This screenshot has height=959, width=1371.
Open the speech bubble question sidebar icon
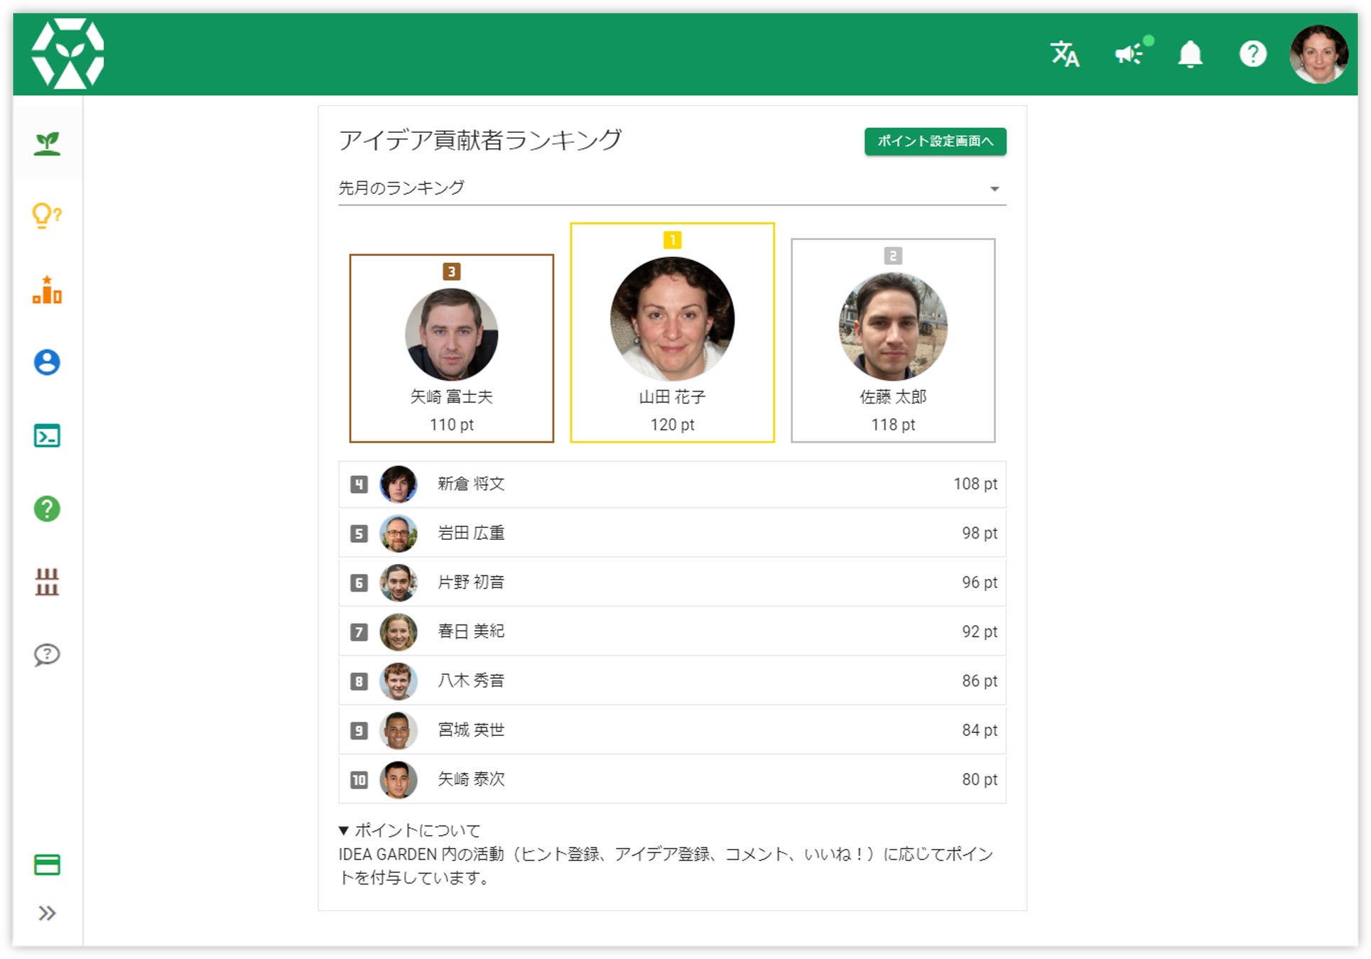(x=48, y=654)
